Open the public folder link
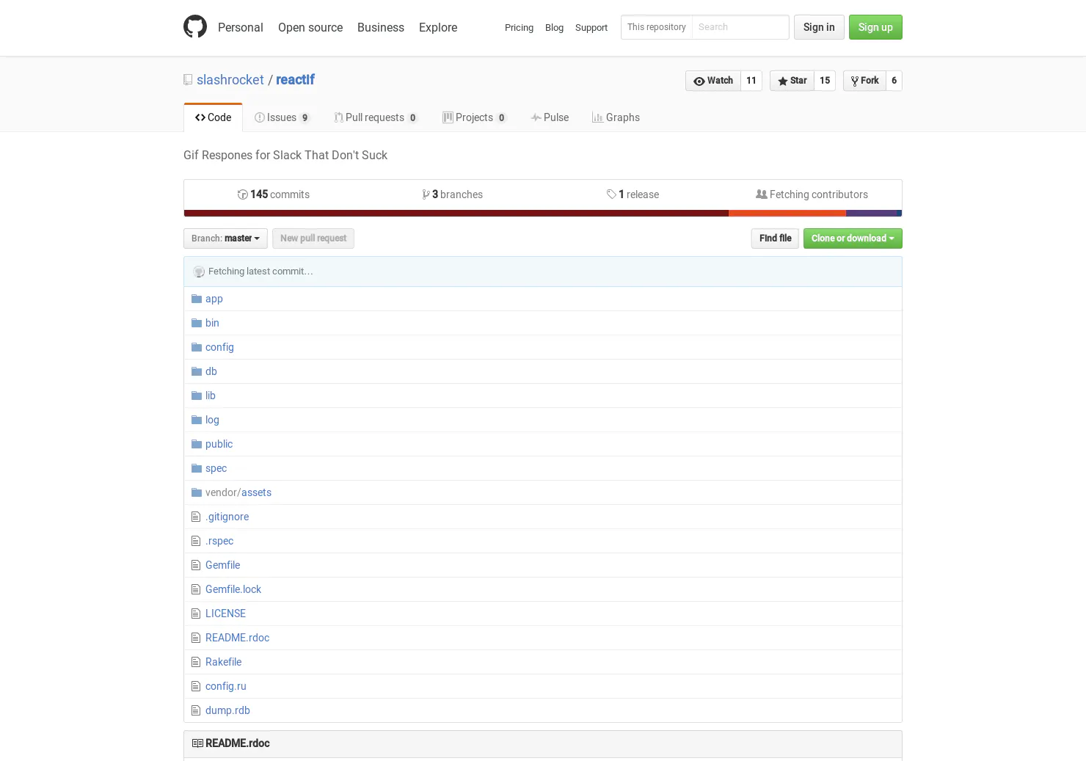Screen dimensions: 1086x761 click(x=219, y=444)
